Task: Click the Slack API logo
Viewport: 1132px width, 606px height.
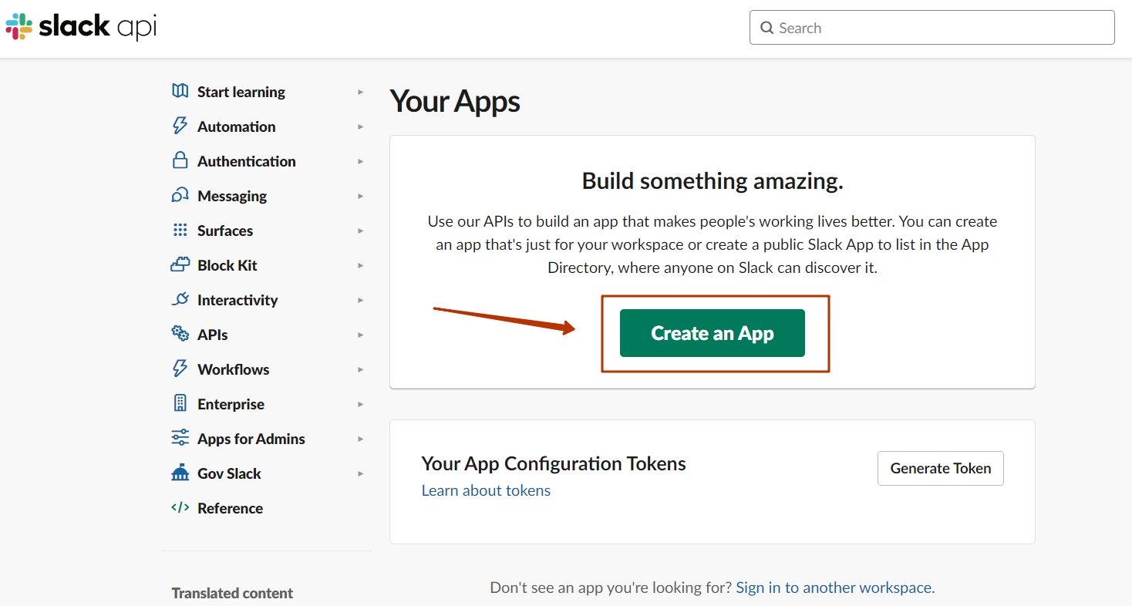Action: click(81, 28)
